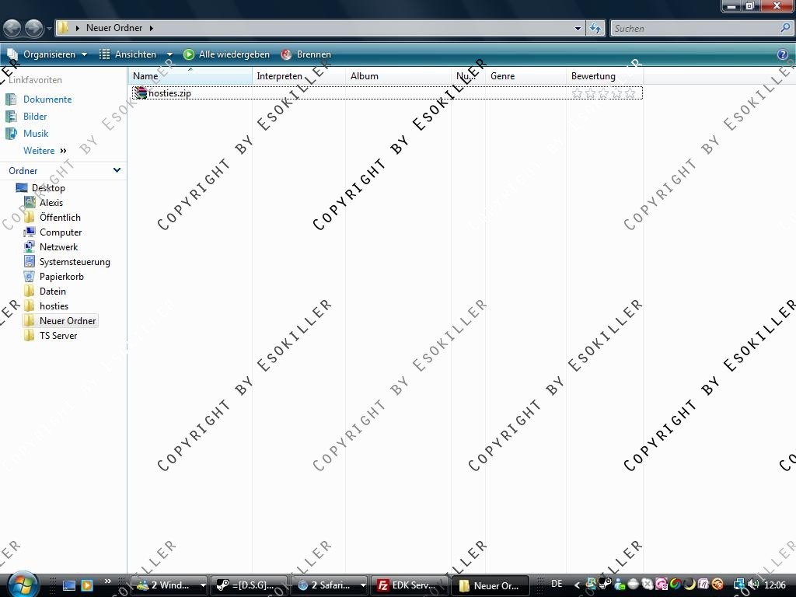Screen dimensions: 796x597
Task: Click the refresh button beside address bar
Action: coord(595,28)
